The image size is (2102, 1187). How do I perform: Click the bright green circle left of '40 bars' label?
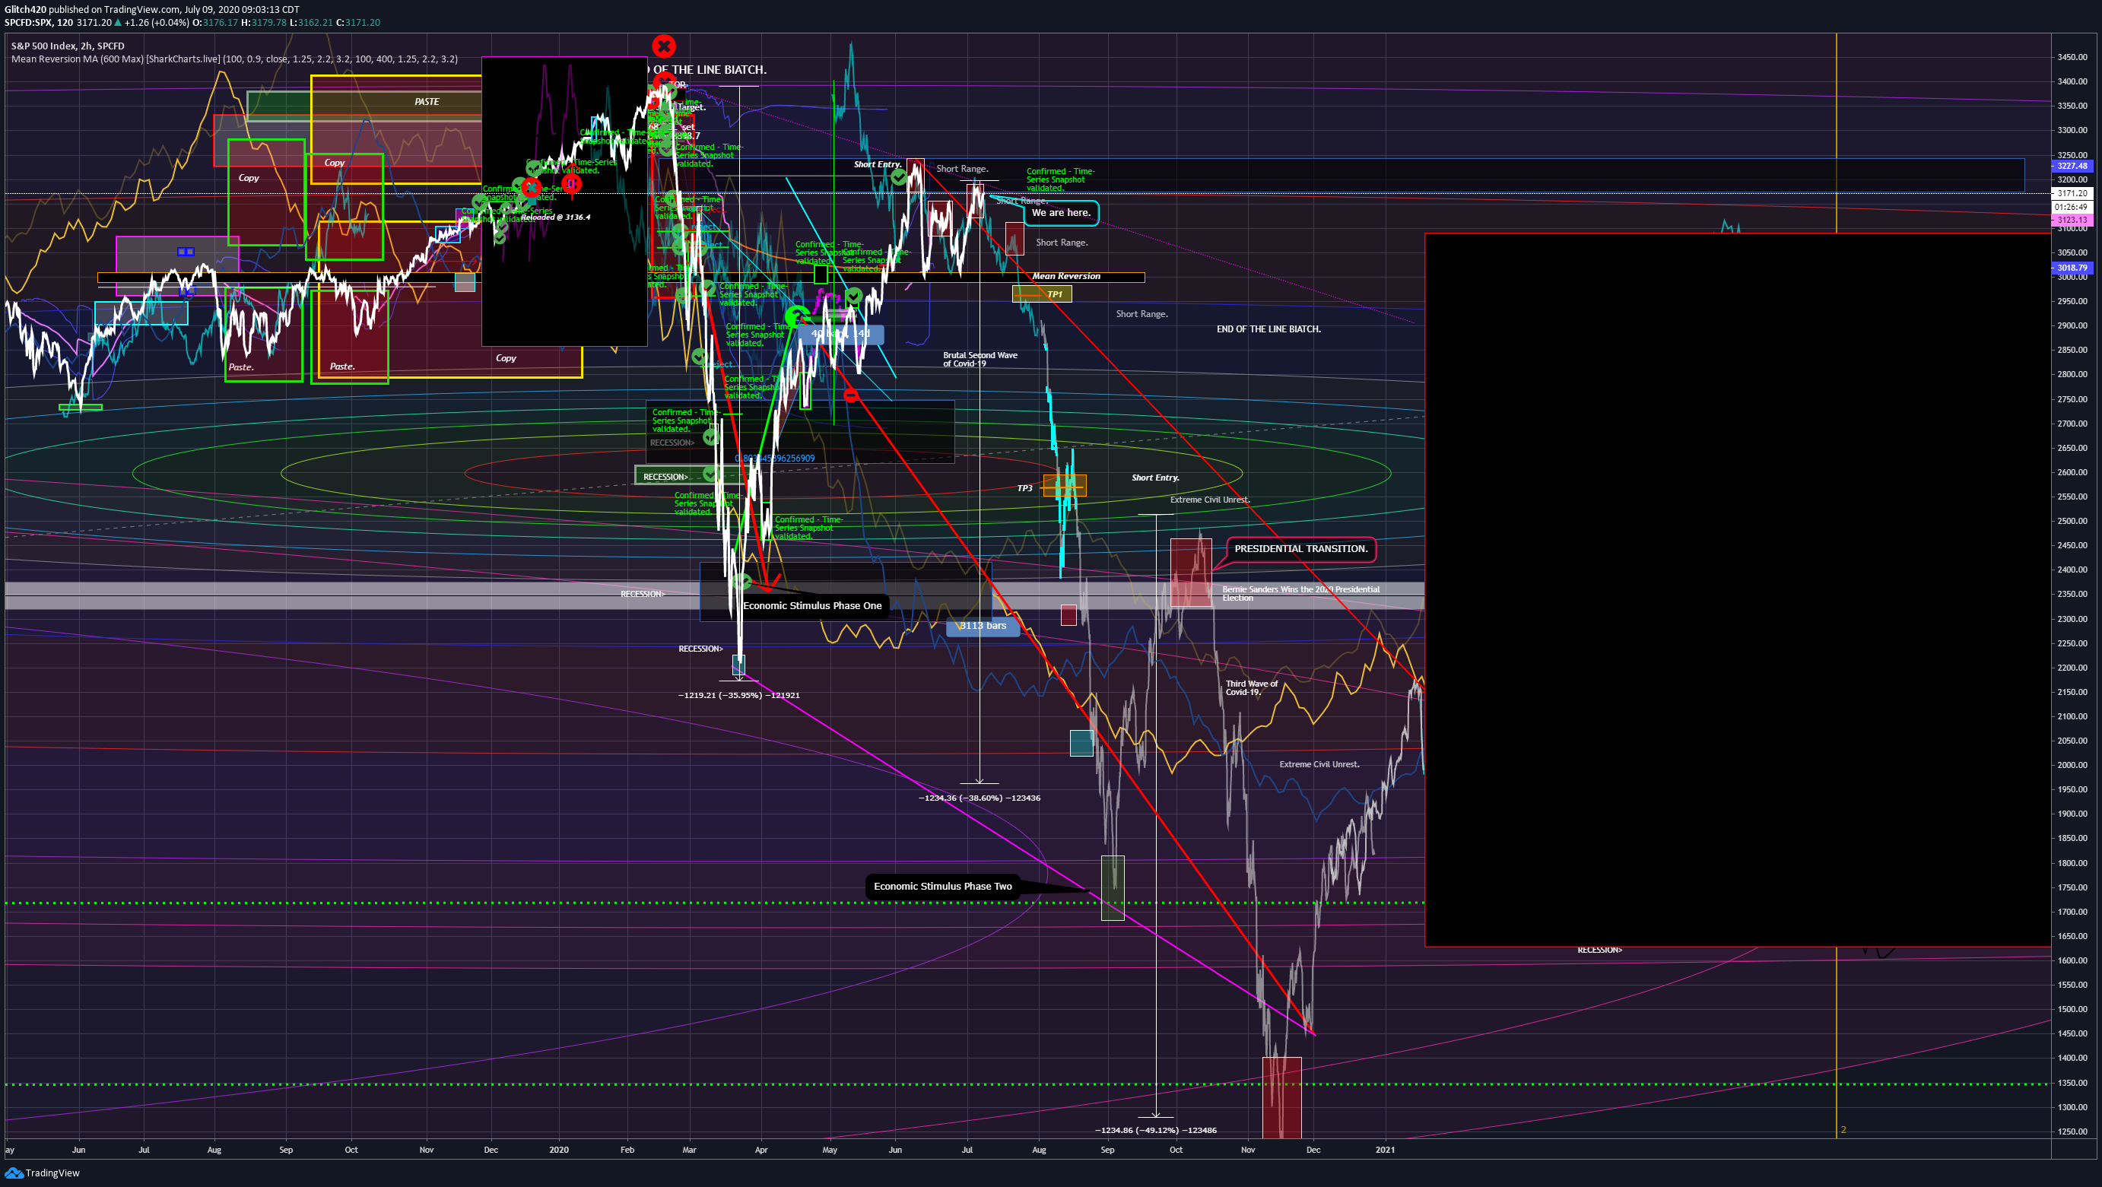click(796, 316)
